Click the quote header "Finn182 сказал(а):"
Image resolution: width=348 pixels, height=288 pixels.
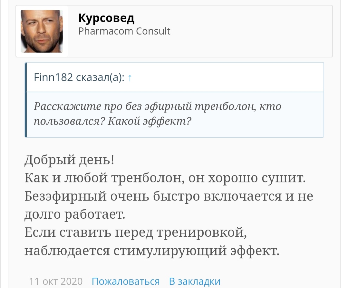79,78
